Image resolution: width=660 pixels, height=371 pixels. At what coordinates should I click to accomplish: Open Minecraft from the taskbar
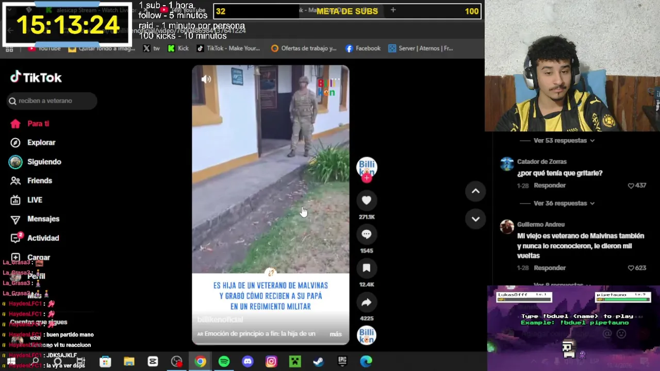[295, 362]
